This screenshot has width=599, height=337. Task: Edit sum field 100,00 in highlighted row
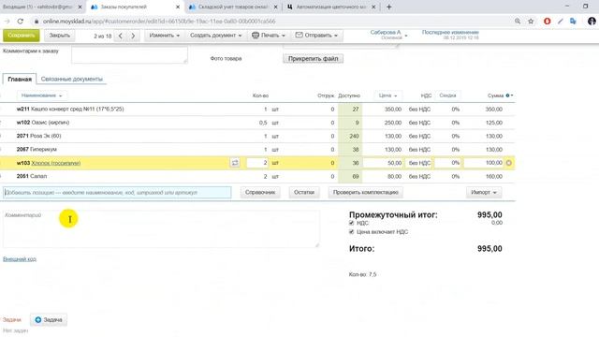pos(484,163)
